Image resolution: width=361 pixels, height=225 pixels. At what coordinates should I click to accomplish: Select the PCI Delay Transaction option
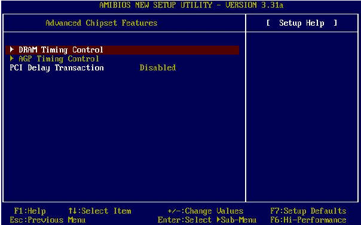point(57,68)
